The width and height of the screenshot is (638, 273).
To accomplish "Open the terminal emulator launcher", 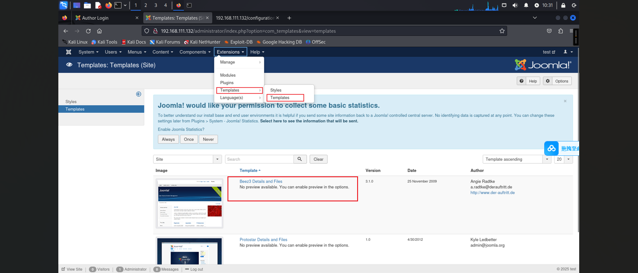I will point(118,5).
